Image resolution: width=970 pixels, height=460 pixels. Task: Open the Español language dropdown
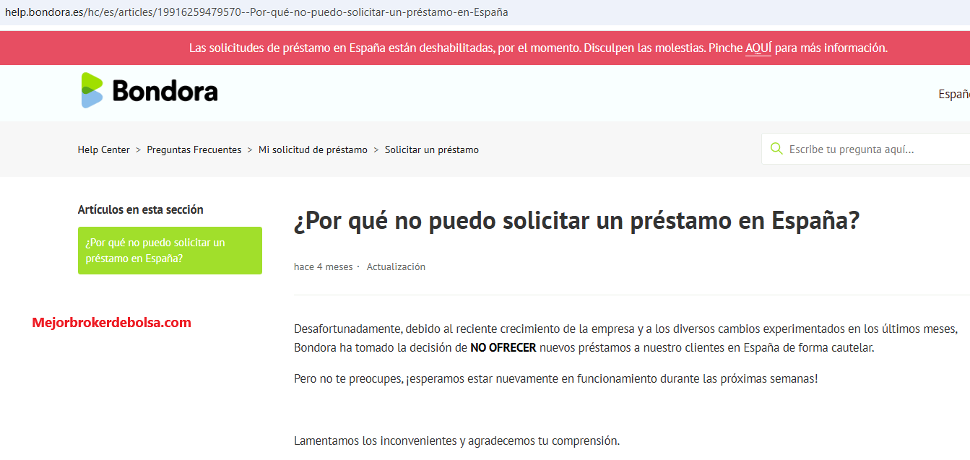pos(954,94)
